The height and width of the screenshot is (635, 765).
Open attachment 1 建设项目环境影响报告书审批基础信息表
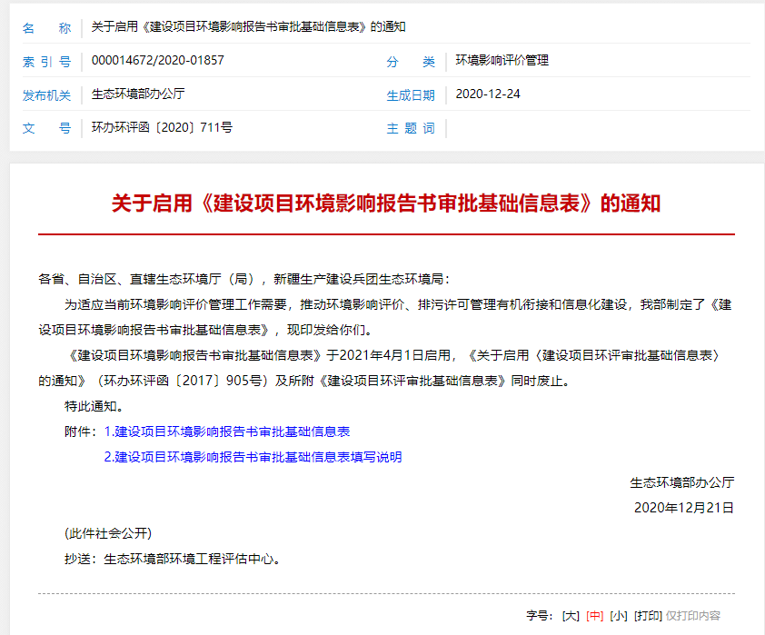click(227, 432)
